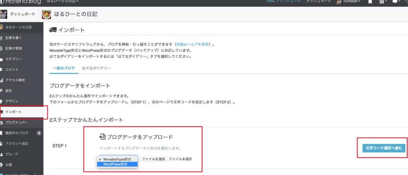Click the ファイル未選択 text
Image resolution: width=408 pixels, height=175 pixels.
(180, 159)
